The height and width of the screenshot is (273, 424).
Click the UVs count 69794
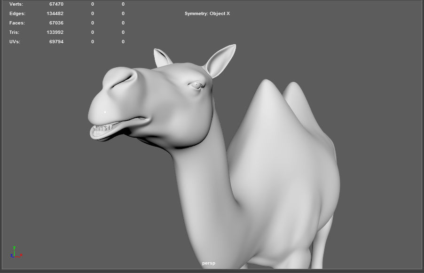56,42
